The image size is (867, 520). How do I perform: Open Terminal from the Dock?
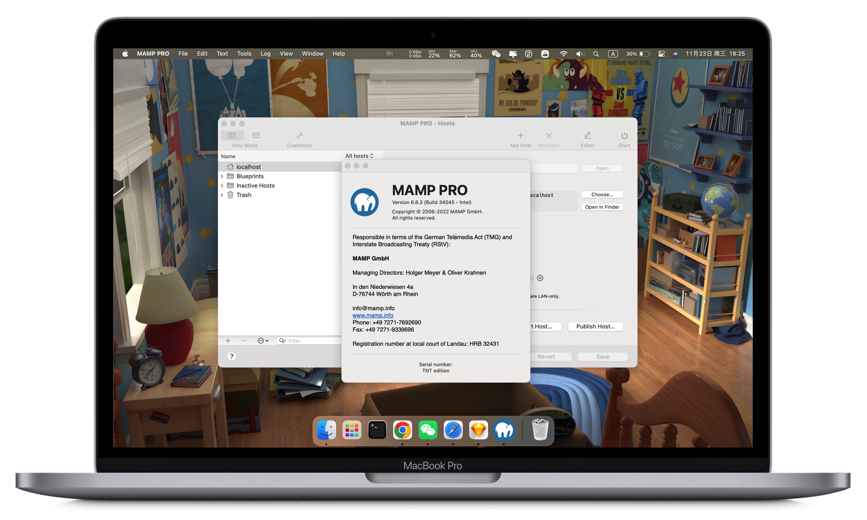[x=377, y=430]
